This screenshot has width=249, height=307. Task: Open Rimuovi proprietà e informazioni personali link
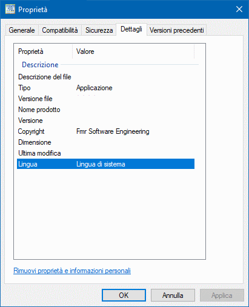(72, 271)
